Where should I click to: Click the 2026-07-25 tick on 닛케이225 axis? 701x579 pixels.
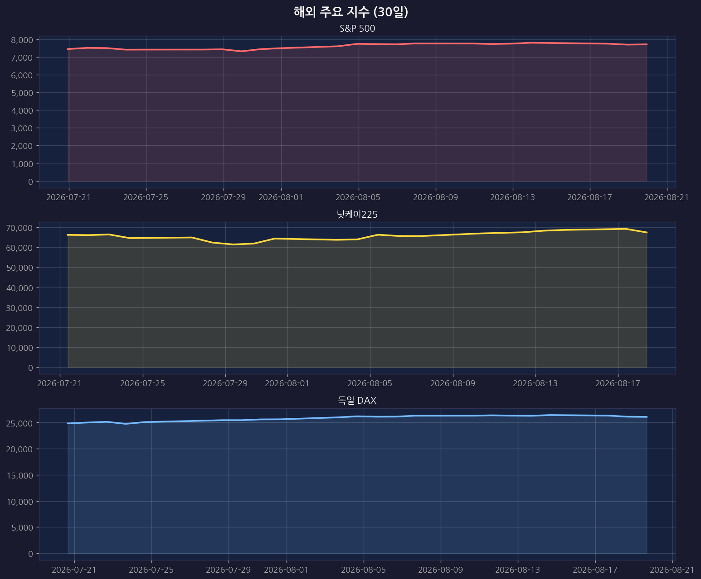pyautogui.click(x=143, y=383)
